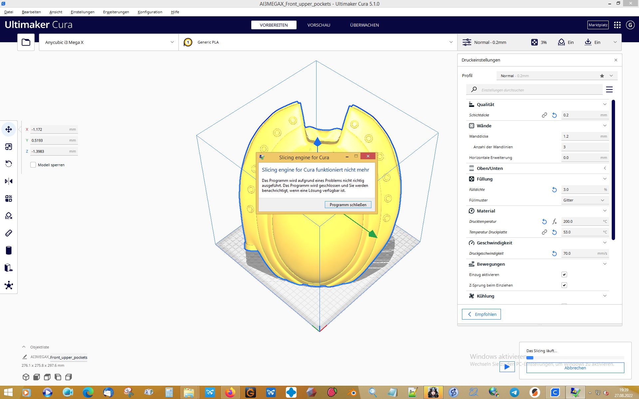639x399 pixels.
Task: Click Abbrechen to stop the slicing progress
Action: [575, 368]
